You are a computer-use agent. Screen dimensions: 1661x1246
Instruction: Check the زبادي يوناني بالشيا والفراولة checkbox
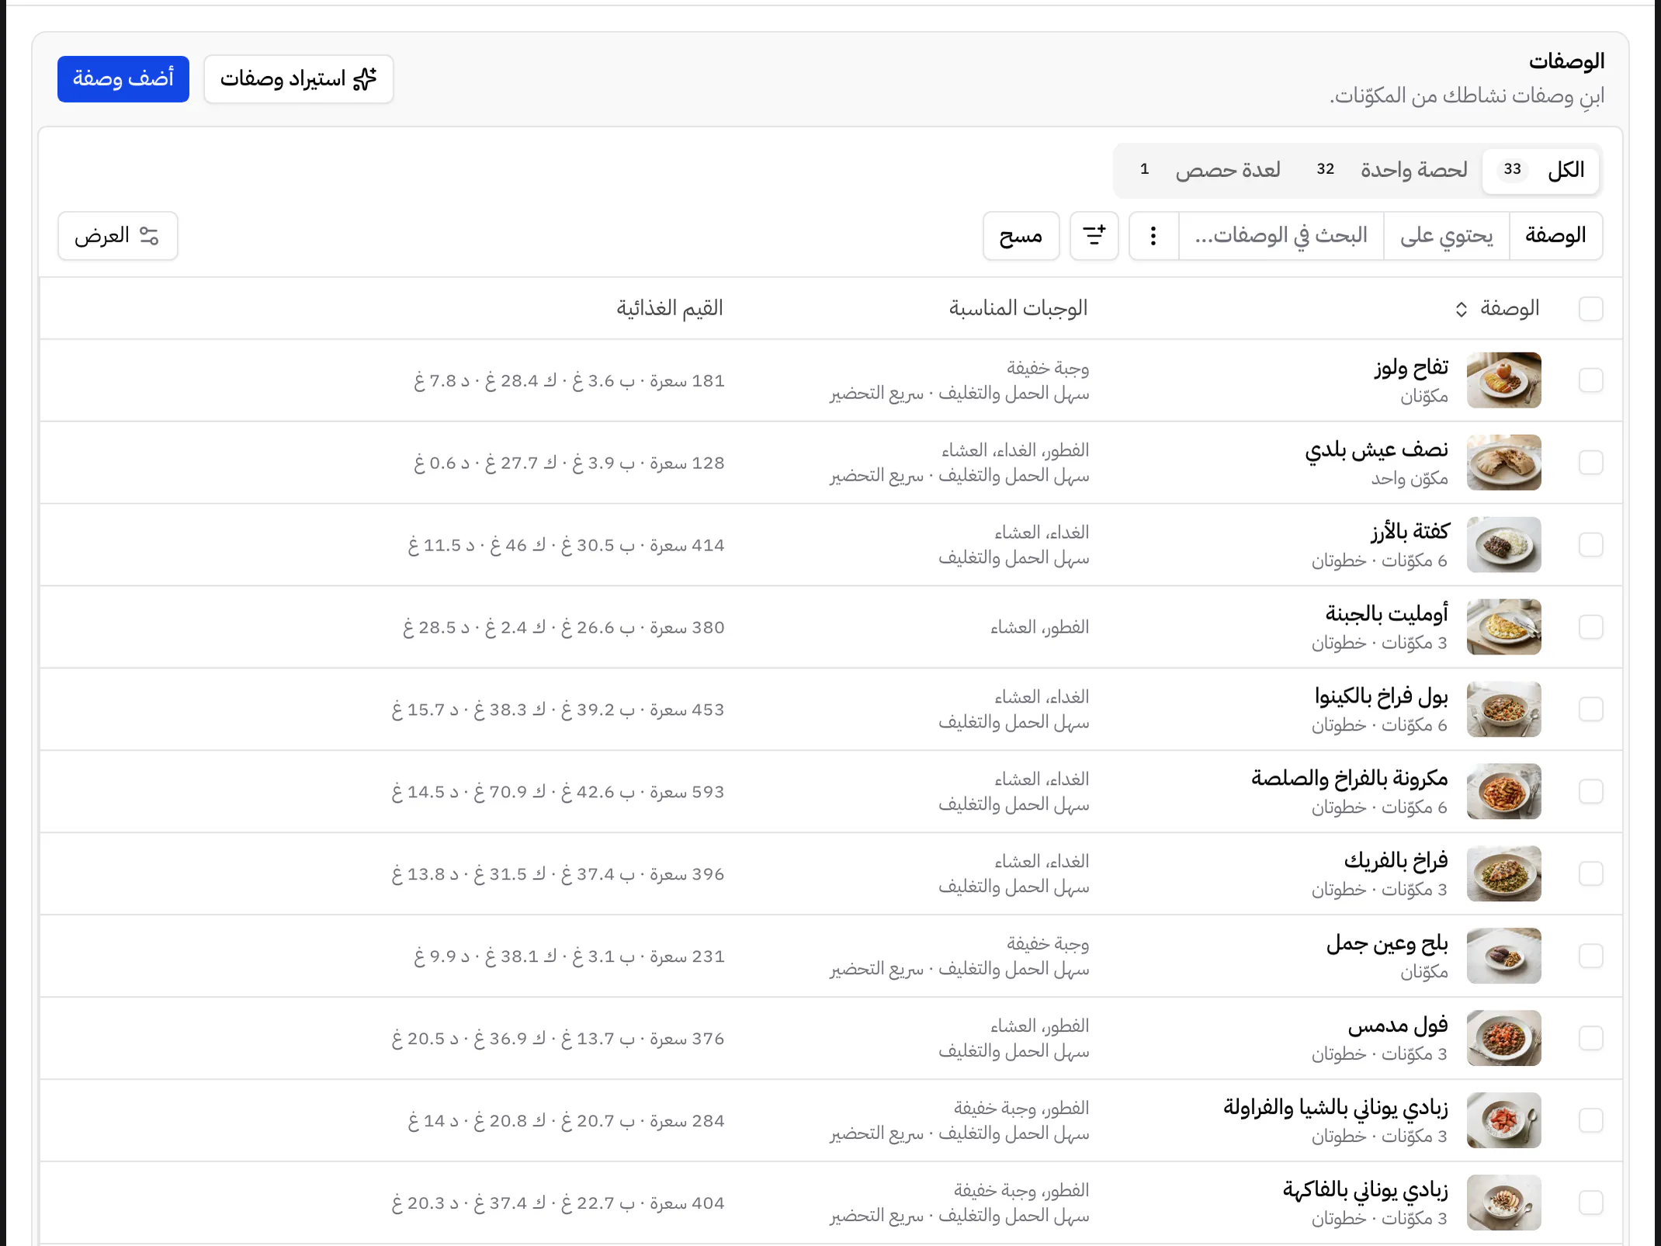point(1591,1121)
